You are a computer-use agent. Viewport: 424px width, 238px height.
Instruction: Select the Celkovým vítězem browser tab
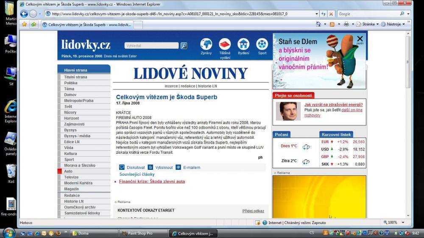pyautogui.click(x=87, y=25)
